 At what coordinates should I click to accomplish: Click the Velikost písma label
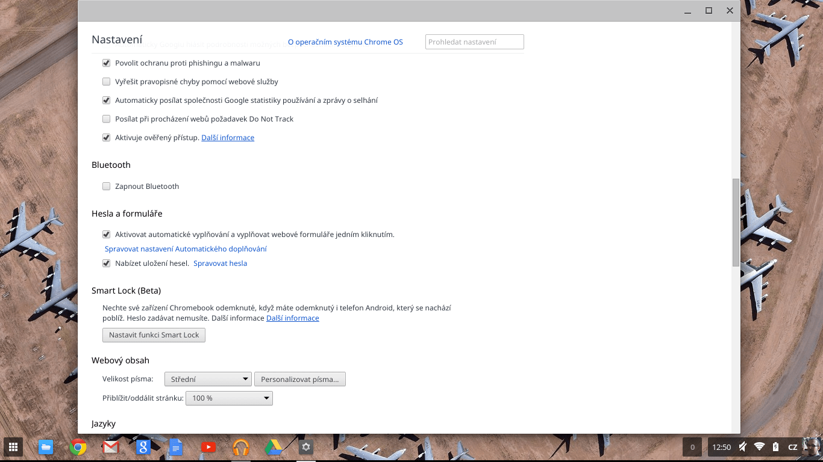[x=128, y=379]
